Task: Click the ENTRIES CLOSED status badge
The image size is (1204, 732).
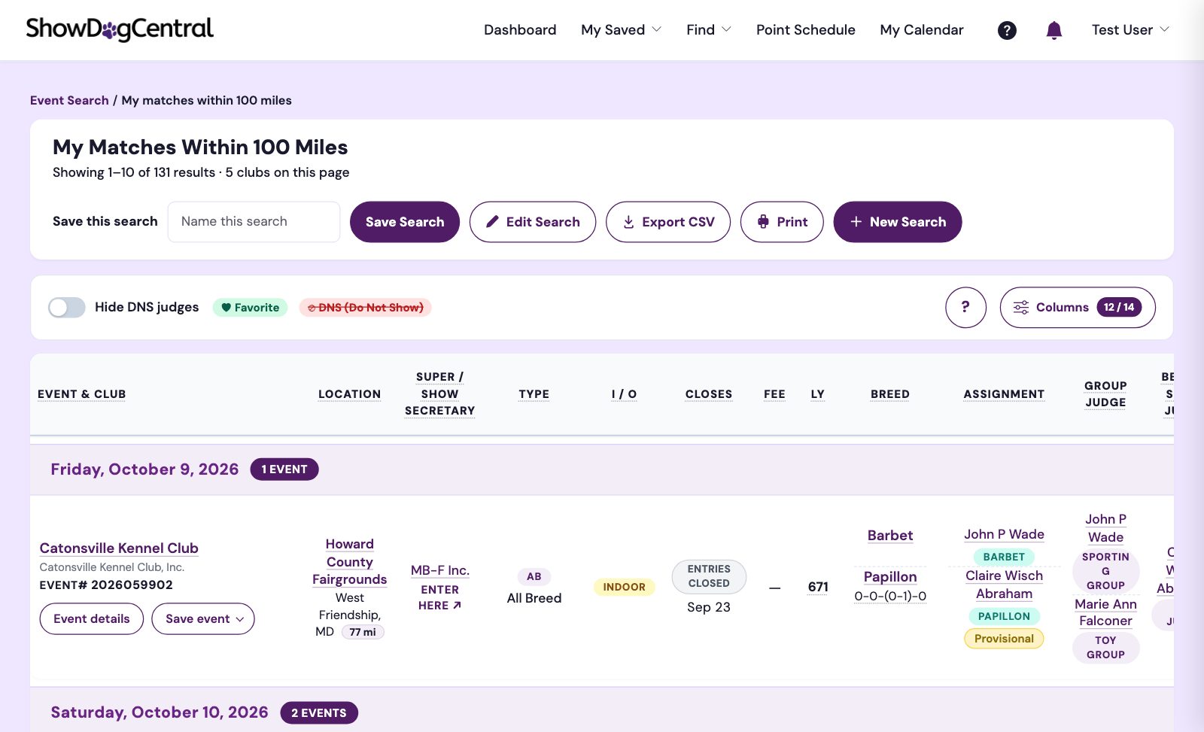Action: pos(708,576)
